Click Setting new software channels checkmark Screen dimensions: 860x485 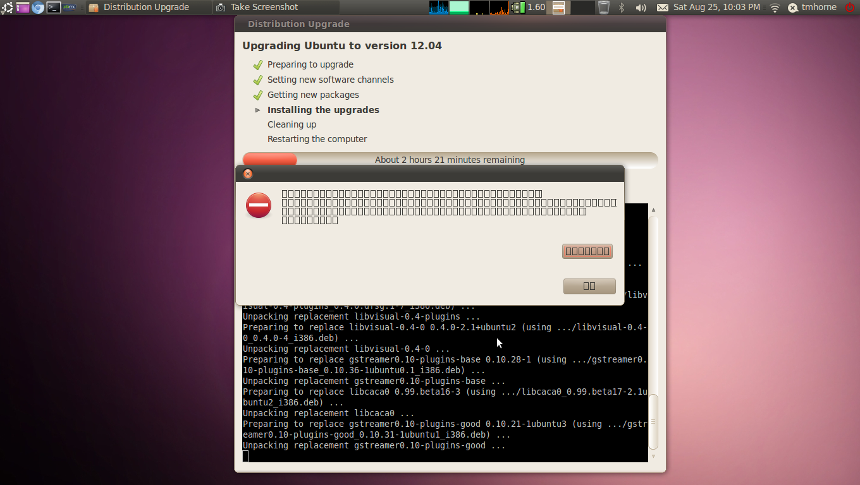tap(258, 80)
